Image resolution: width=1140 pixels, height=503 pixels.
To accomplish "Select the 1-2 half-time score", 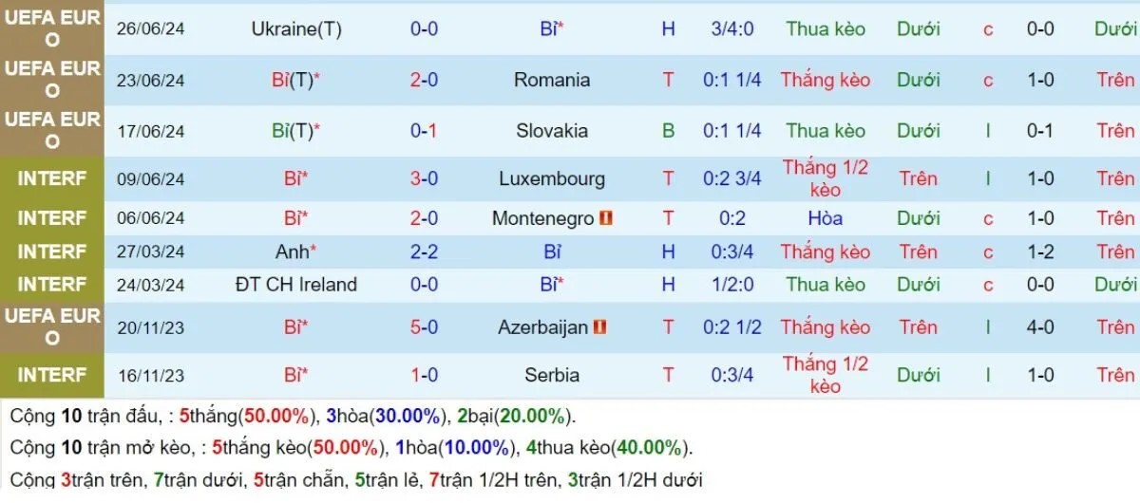I will coord(1040,251).
